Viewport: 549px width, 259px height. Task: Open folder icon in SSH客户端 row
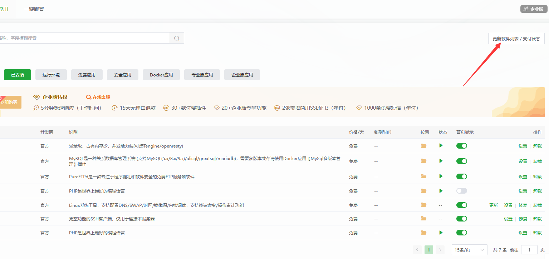pos(424,219)
